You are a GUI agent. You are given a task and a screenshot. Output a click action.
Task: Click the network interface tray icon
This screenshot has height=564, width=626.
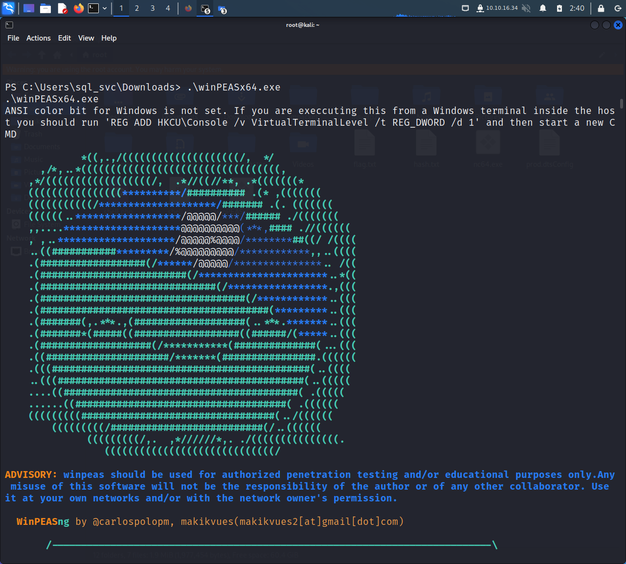pos(466,8)
